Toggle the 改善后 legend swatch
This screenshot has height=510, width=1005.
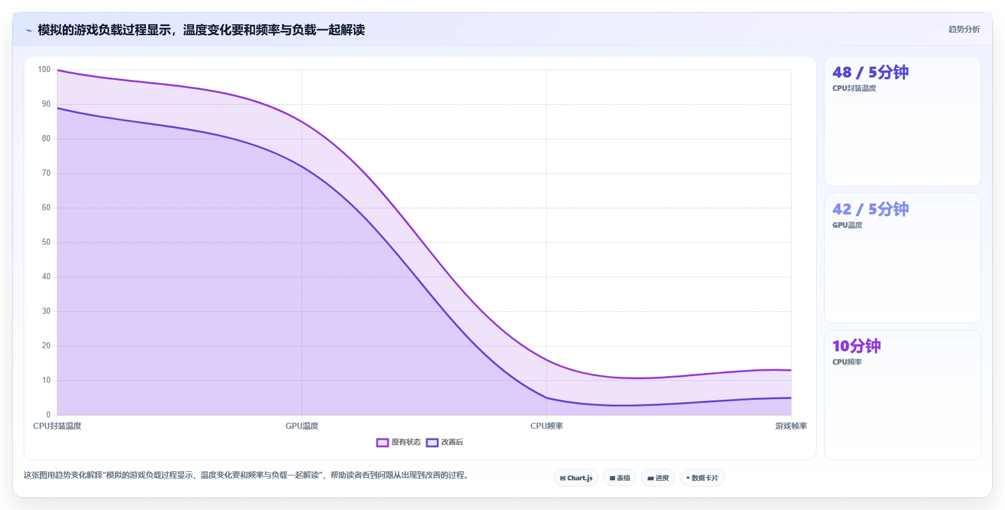pyautogui.click(x=432, y=443)
